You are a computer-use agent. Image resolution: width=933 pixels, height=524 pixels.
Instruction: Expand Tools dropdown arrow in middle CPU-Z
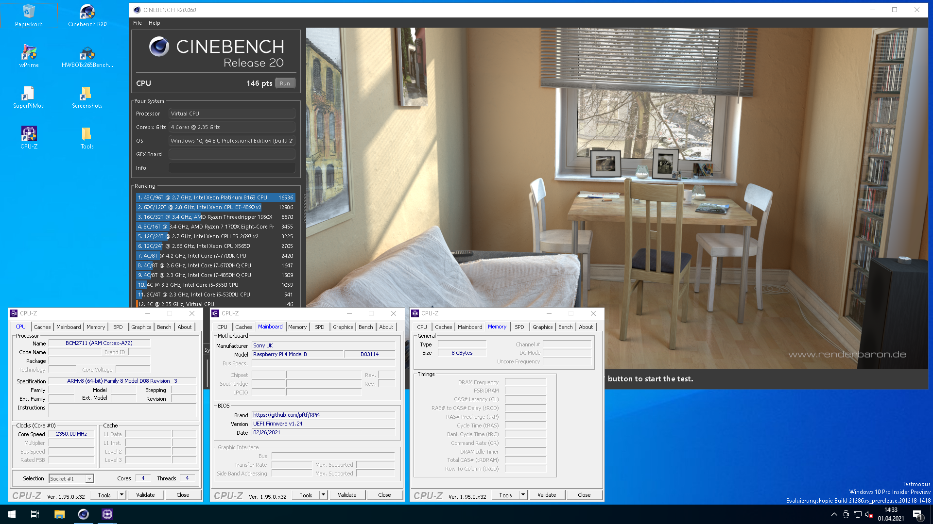pyautogui.click(x=323, y=495)
